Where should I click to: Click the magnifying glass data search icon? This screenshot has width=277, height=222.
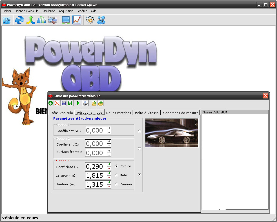(52, 20)
